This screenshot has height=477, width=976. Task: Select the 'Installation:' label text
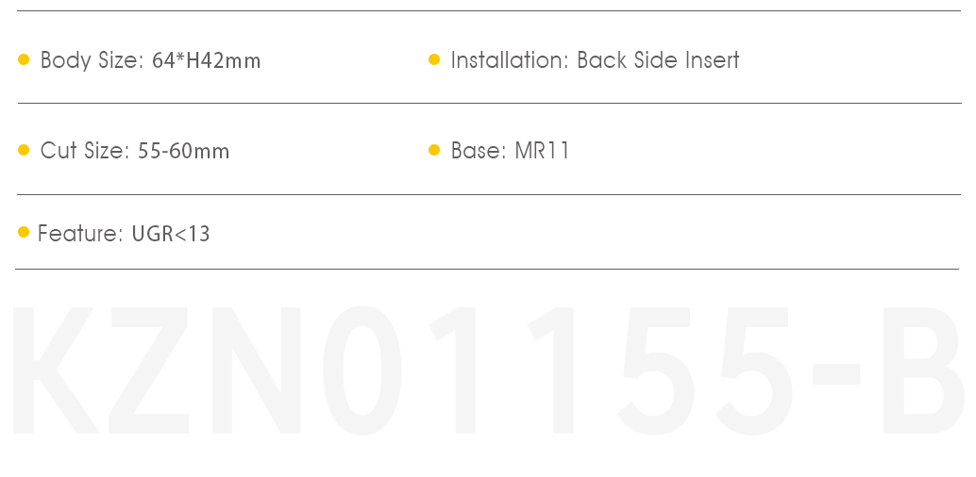pyautogui.click(x=511, y=60)
